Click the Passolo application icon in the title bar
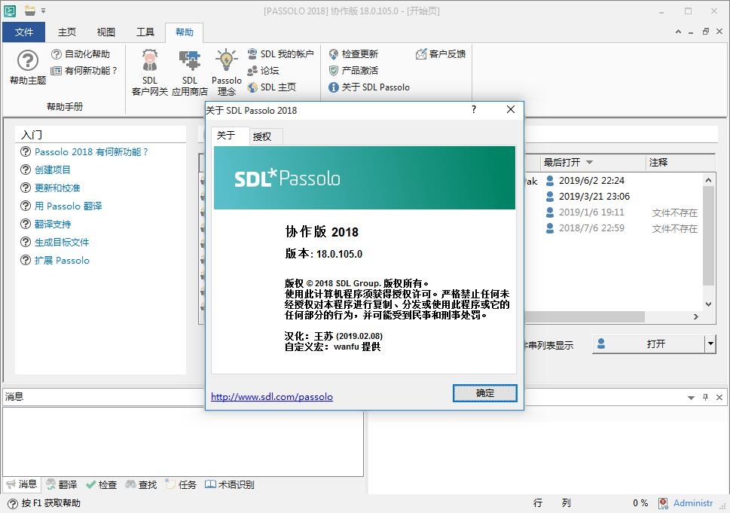Screen dimensions: 730x513 click(x=10, y=11)
